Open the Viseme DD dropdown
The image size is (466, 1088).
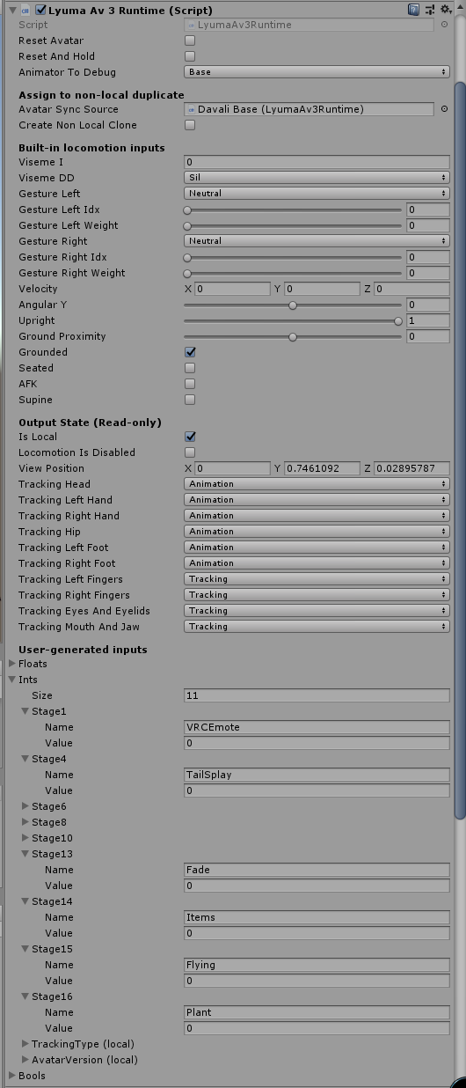pyautogui.click(x=317, y=178)
